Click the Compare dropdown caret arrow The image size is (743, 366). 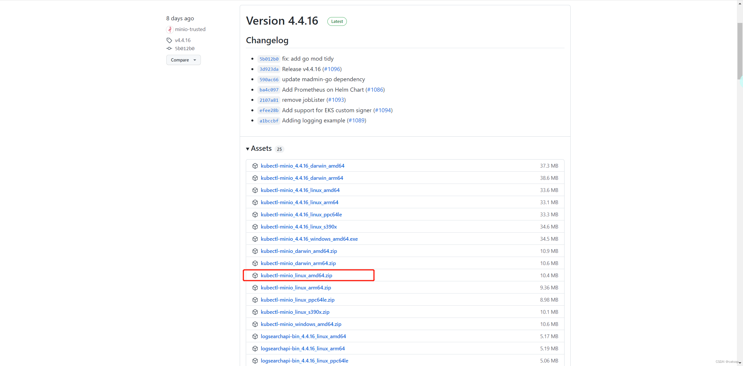coord(195,60)
